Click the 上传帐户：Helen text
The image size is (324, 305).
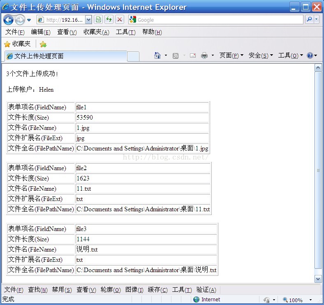coord(30,90)
